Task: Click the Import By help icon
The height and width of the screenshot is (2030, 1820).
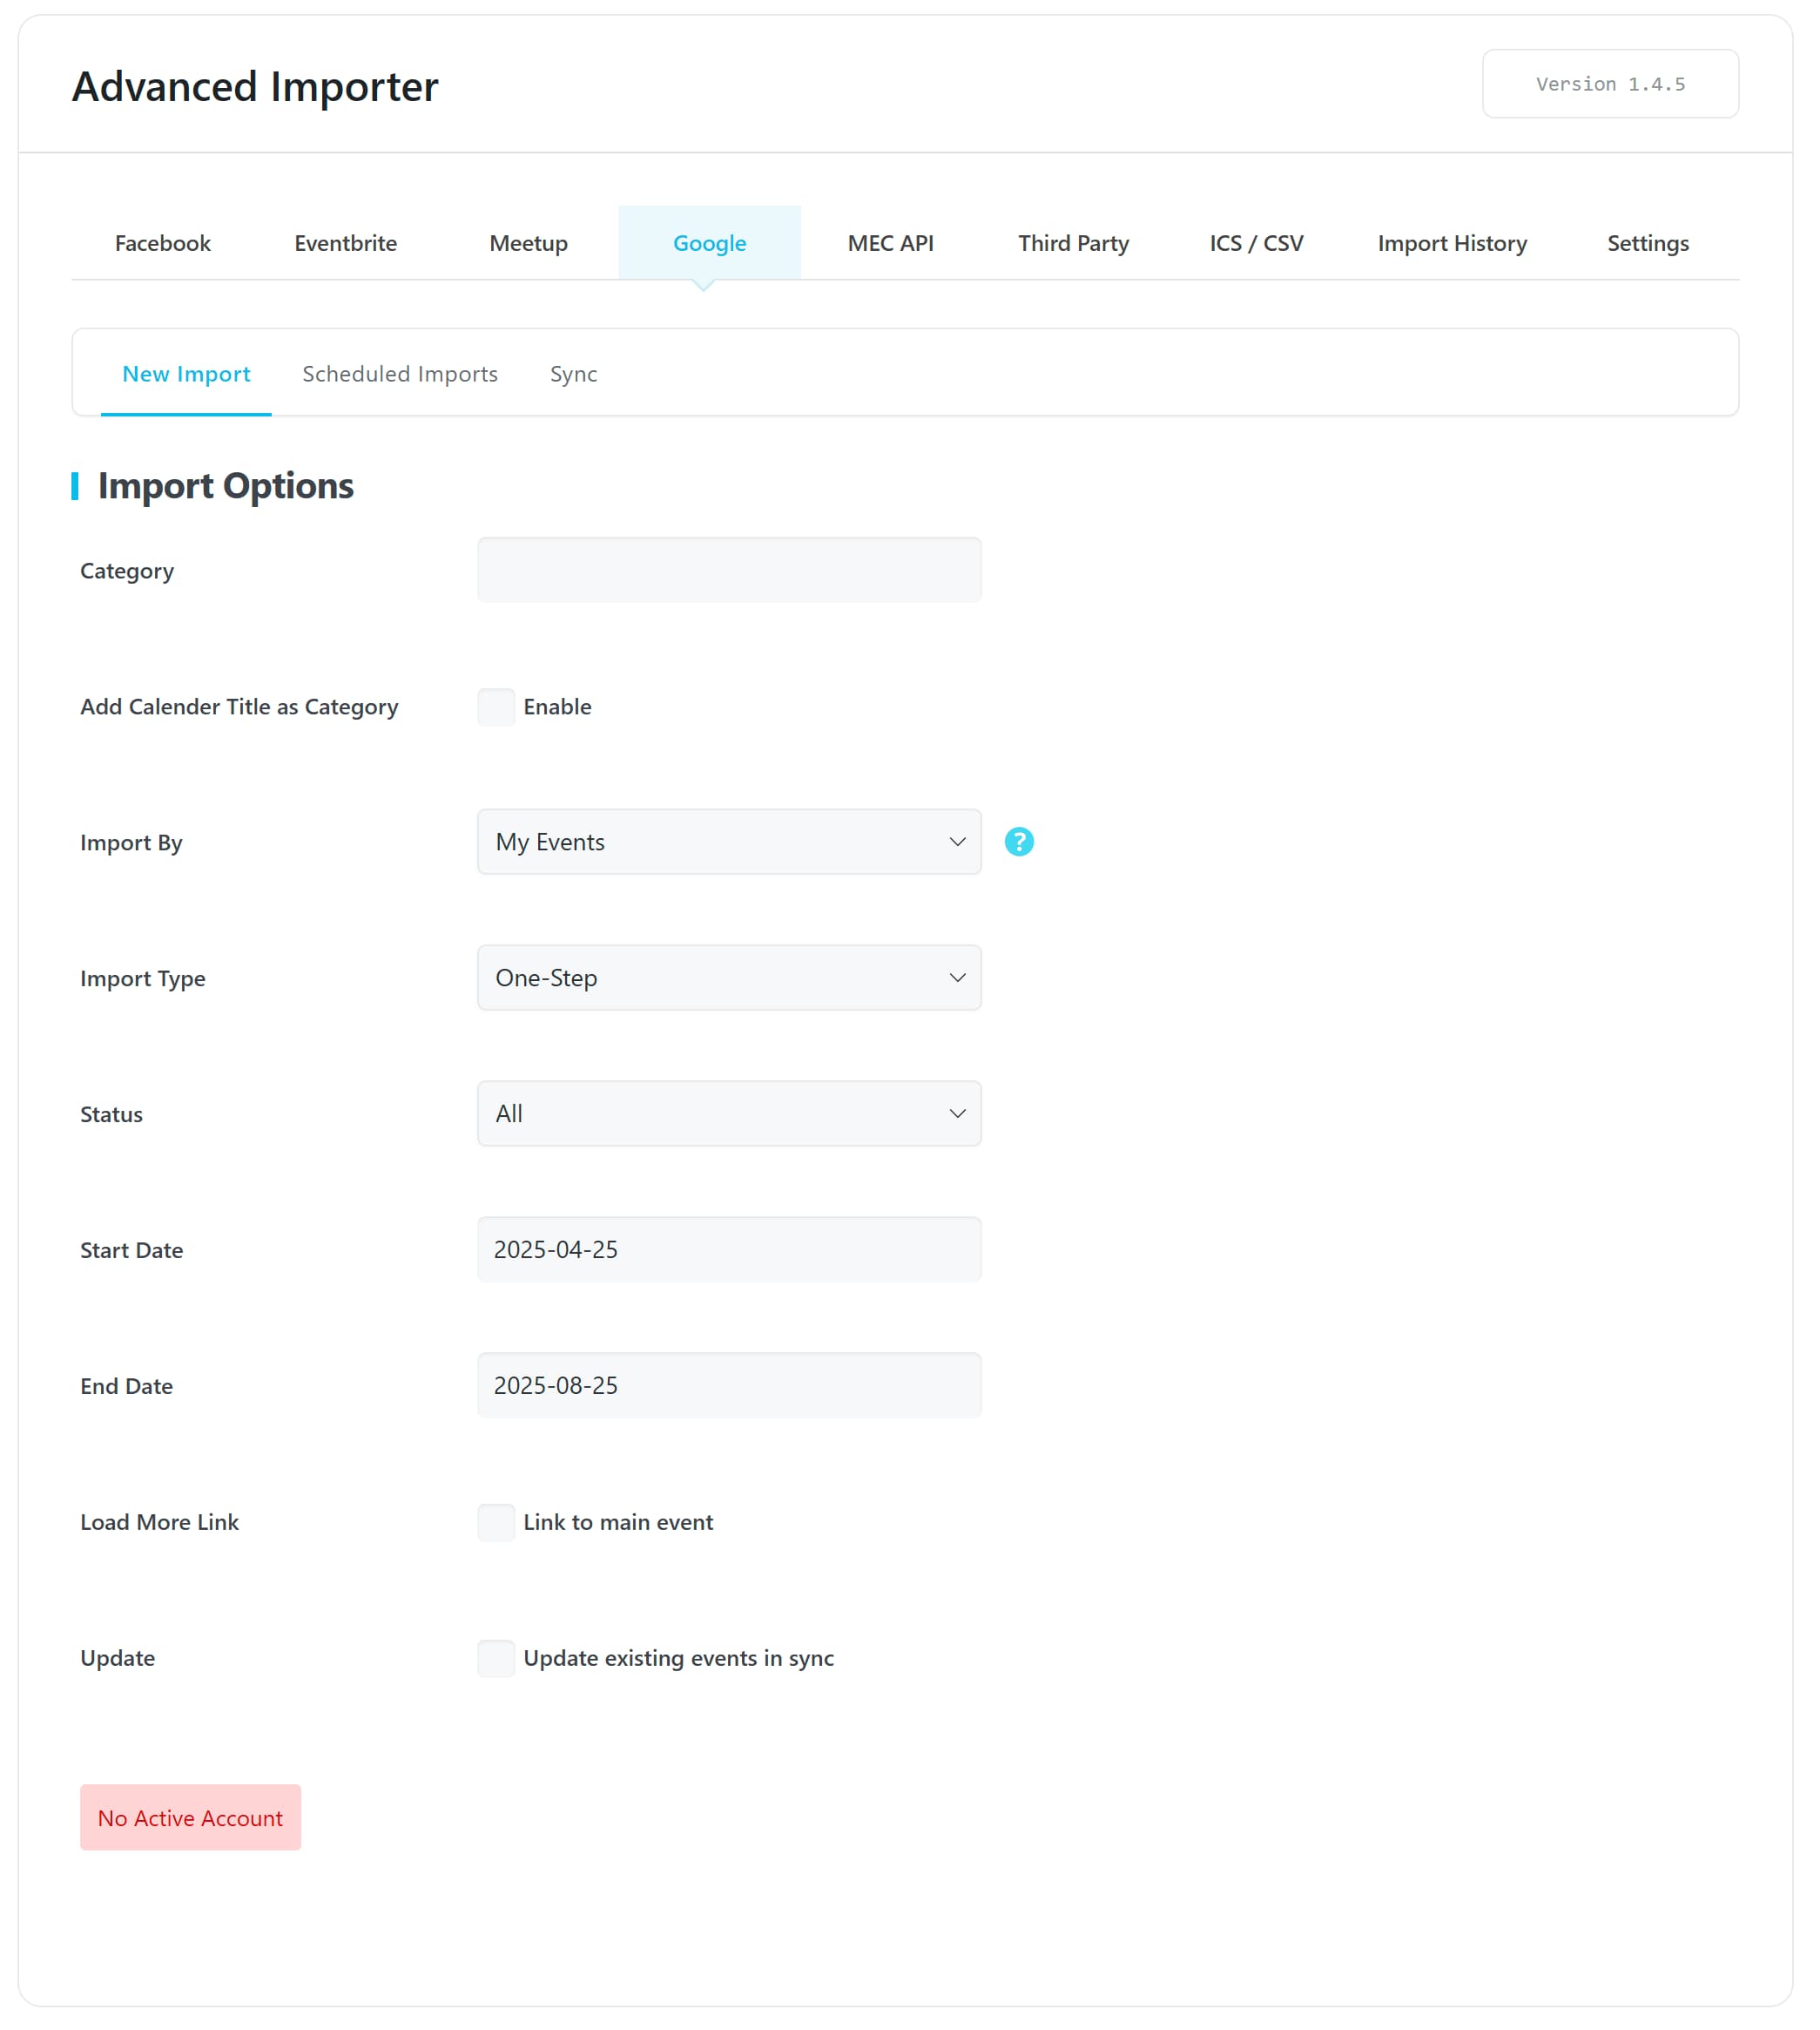Action: [1018, 842]
